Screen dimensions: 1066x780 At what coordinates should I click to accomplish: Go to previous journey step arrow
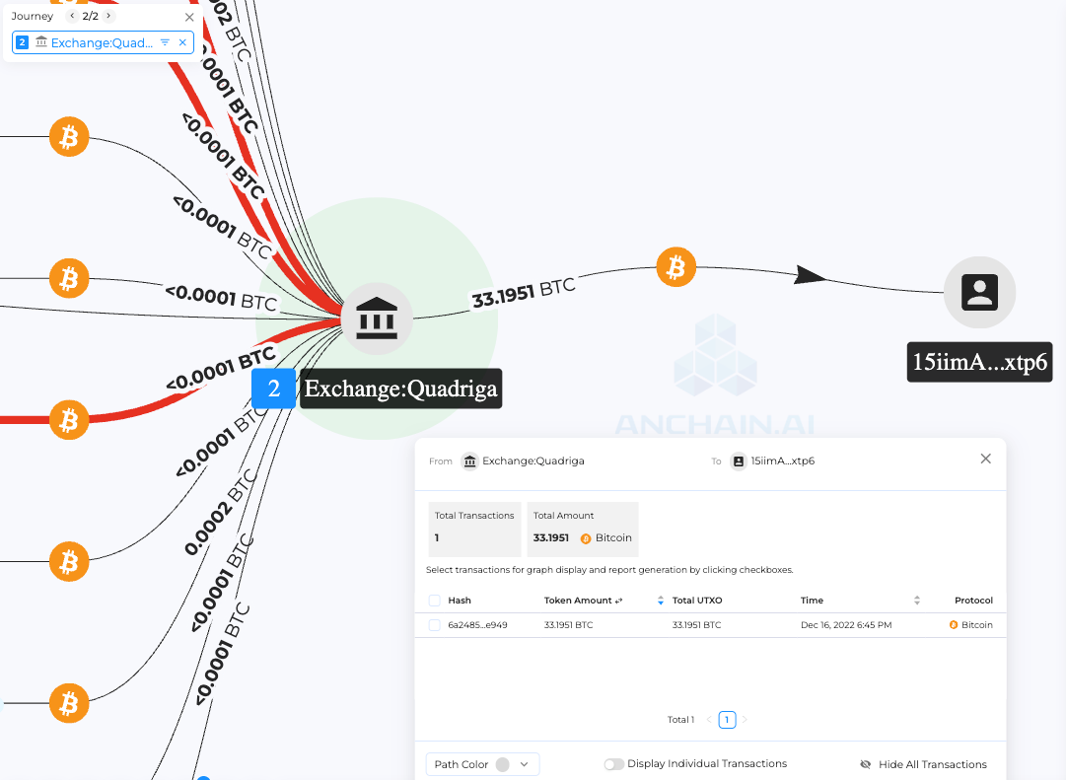73,16
